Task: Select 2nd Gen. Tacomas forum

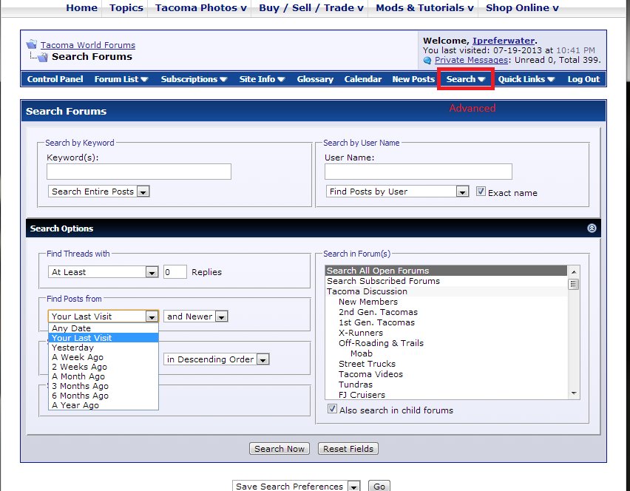Action: point(446,312)
